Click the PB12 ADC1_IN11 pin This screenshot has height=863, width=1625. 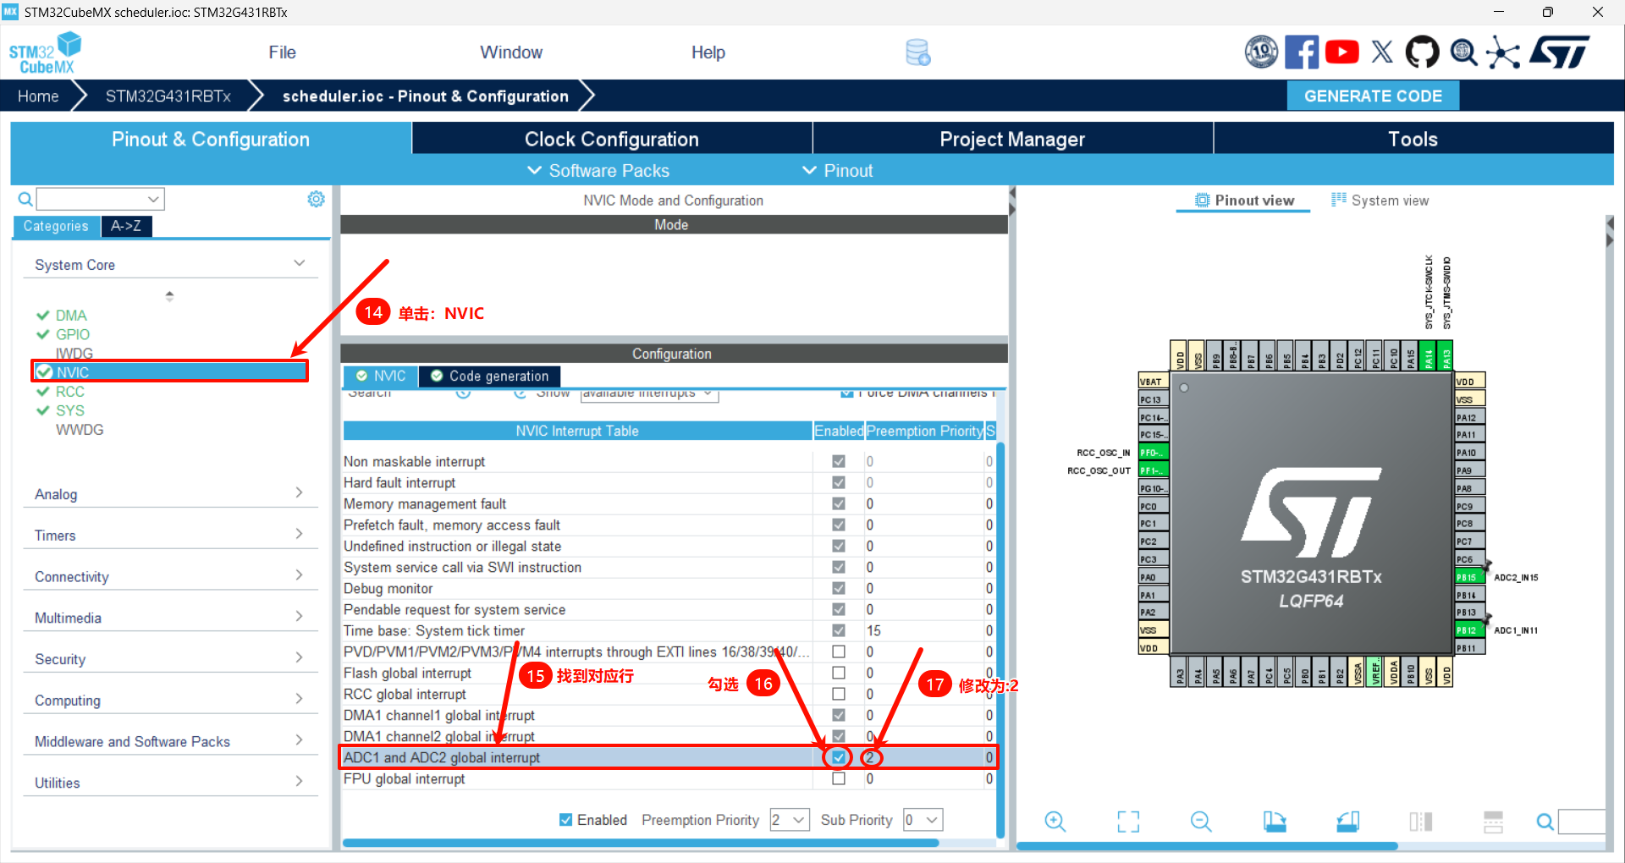pyautogui.click(x=1468, y=630)
